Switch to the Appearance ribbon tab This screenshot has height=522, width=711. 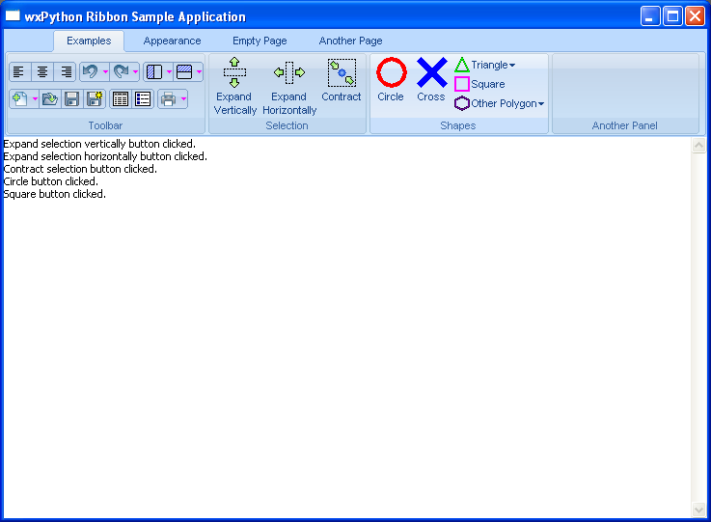click(172, 41)
